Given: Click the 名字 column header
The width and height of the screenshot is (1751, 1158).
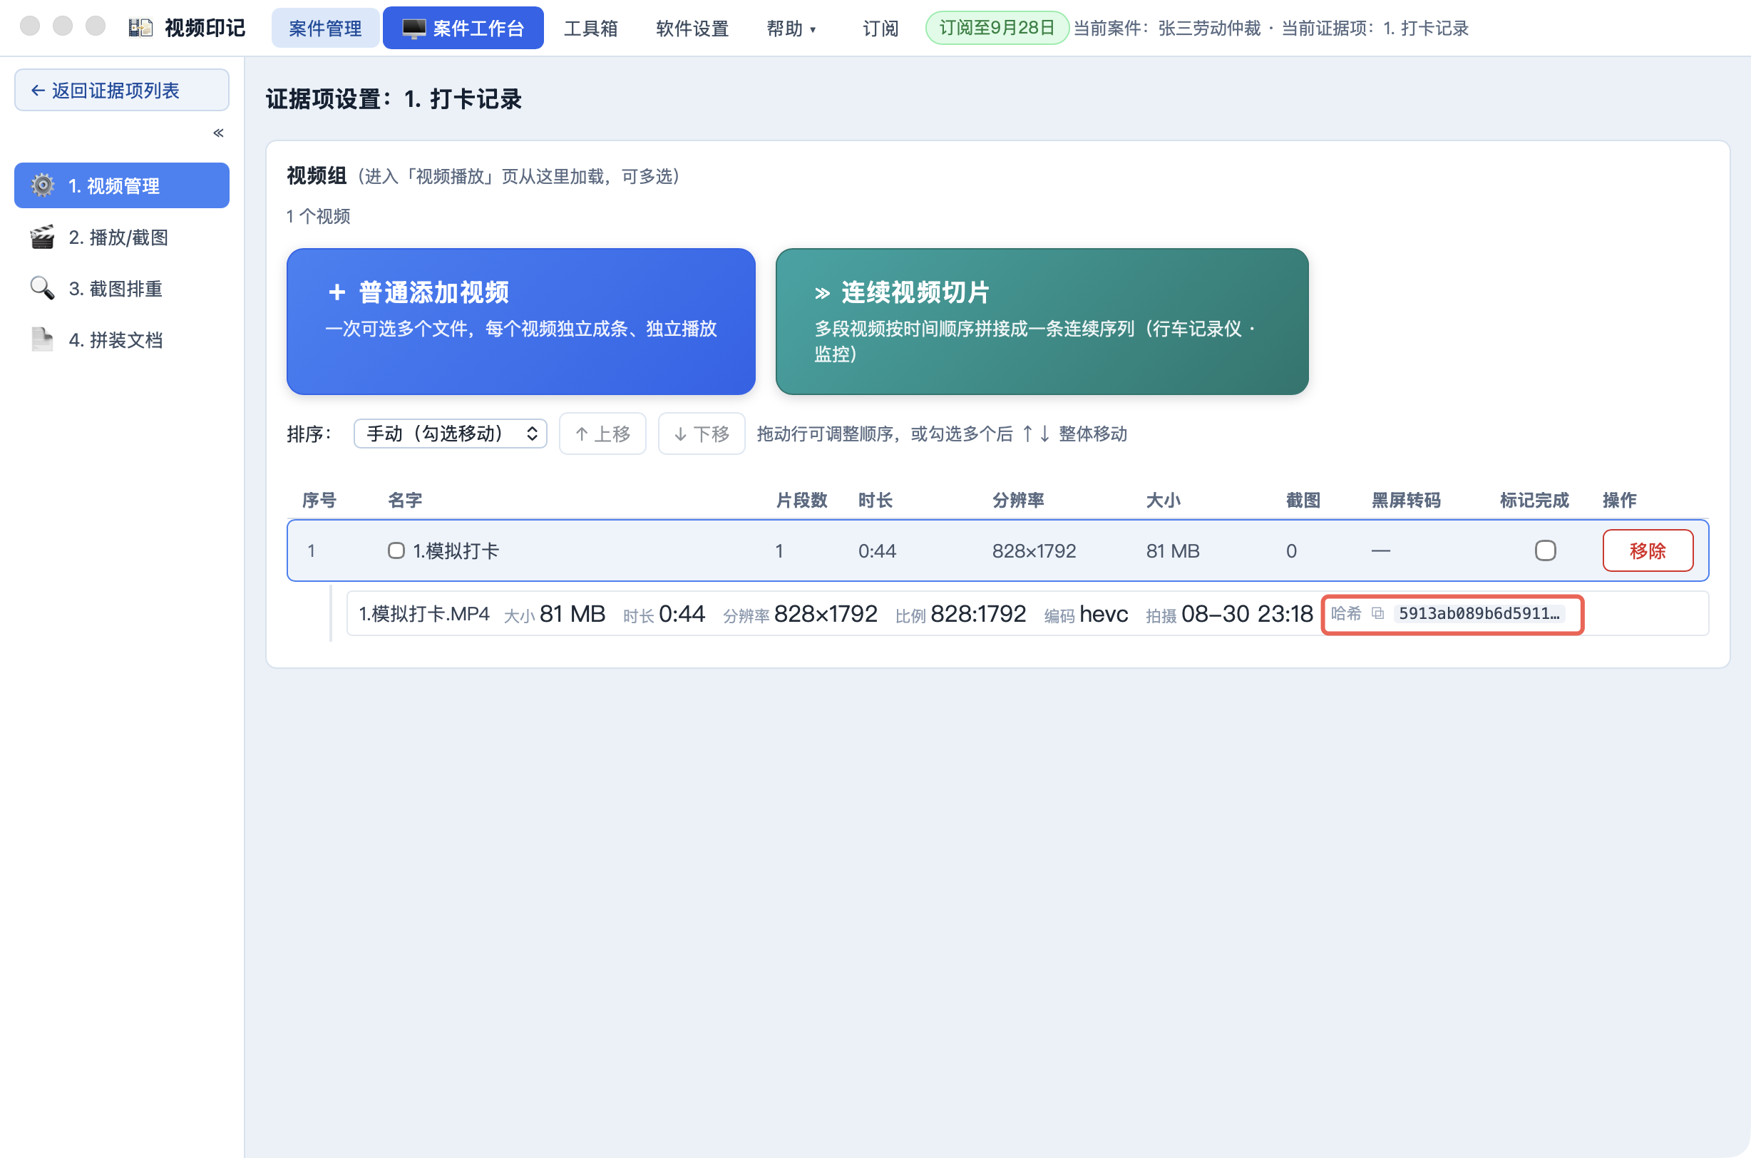Looking at the screenshot, I should (x=405, y=500).
